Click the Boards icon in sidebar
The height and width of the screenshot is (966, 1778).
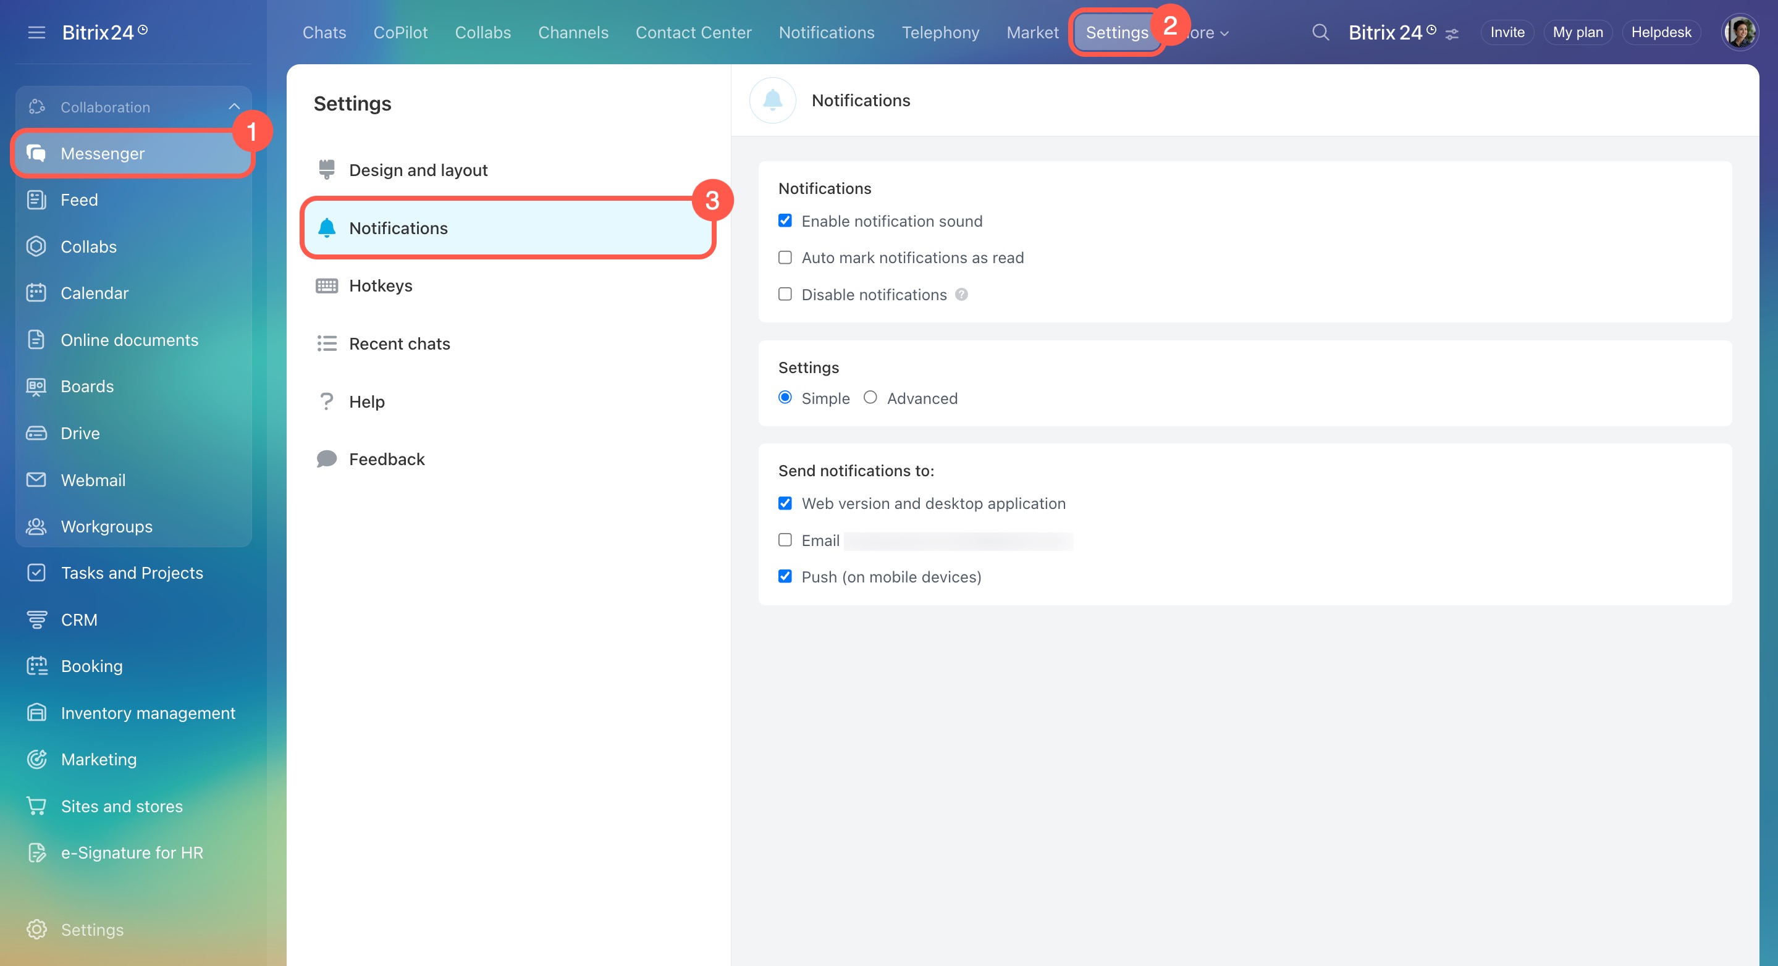pos(36,387)
